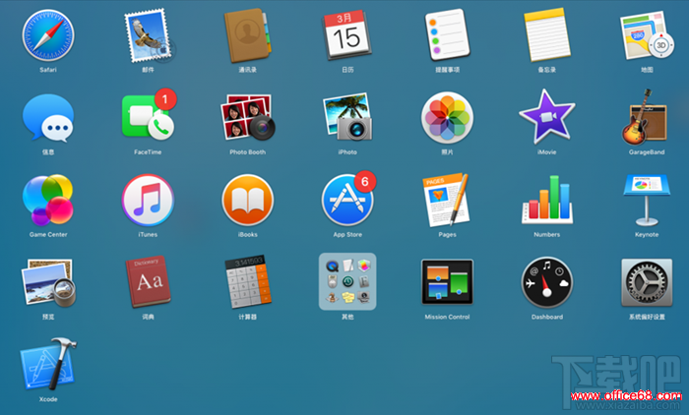
Task: Launch iMovie
Action: pos(547,117)
